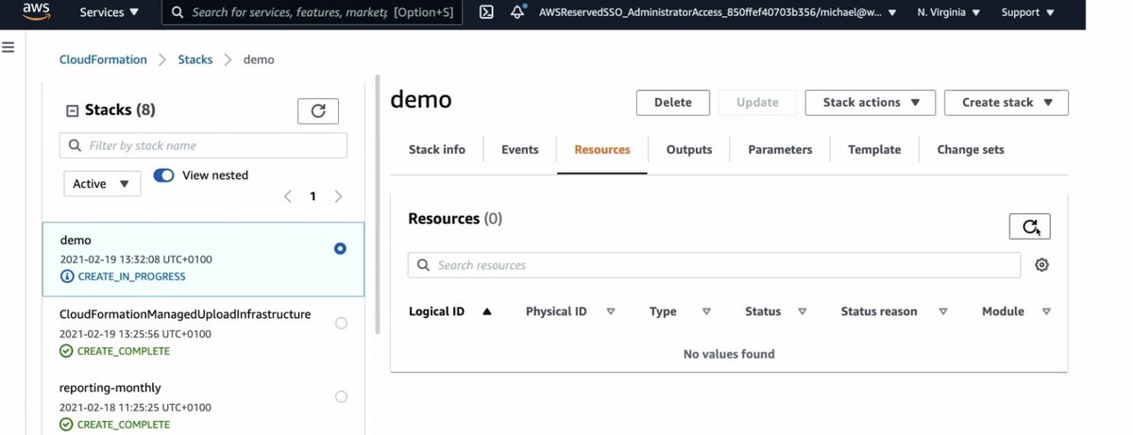Sort by Physical ID column arrow

610,311
